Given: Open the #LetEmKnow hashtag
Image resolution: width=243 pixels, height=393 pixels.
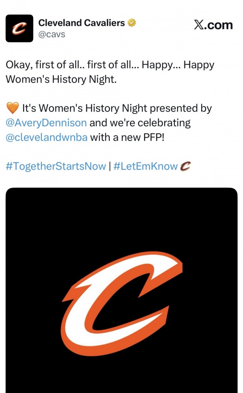Looking at the screenshot, I should (x=145, y=166).
